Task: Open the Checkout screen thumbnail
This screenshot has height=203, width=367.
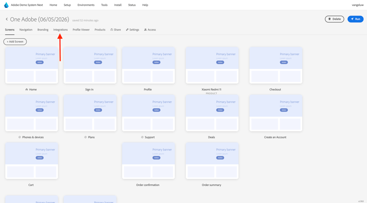Action: click(275, 65)
